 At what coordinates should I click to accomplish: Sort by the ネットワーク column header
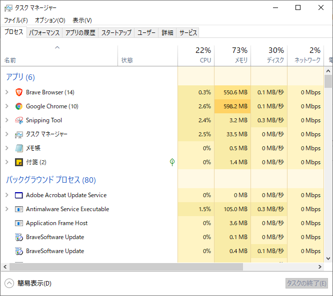click(x=305, y=55)
